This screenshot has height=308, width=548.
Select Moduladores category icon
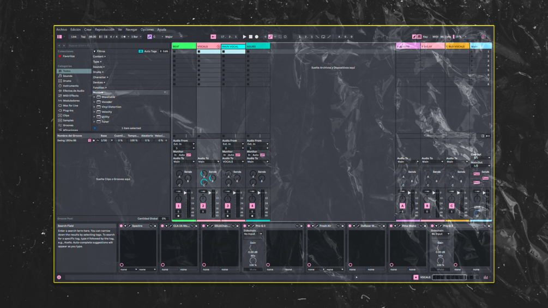point(60,100)
